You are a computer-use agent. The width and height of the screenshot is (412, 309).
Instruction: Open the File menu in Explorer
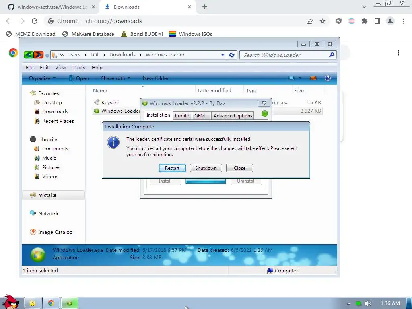tap(29, 67)
